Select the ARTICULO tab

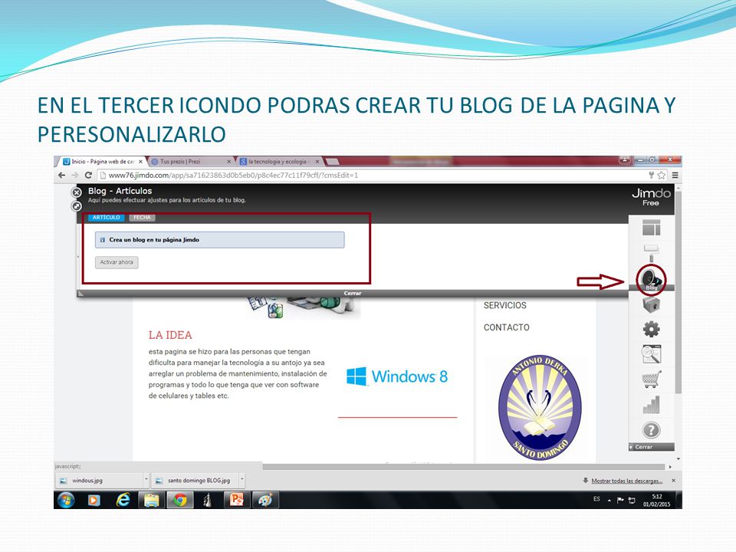[x=106, y=217]
